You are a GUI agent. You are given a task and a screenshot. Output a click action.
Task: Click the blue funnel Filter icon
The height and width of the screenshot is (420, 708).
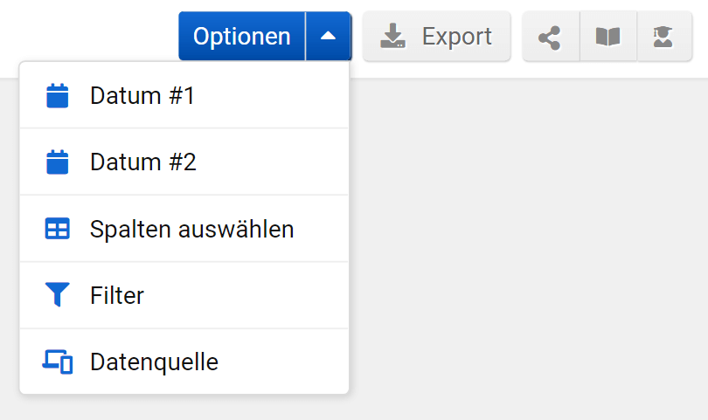tap(57, 295)
